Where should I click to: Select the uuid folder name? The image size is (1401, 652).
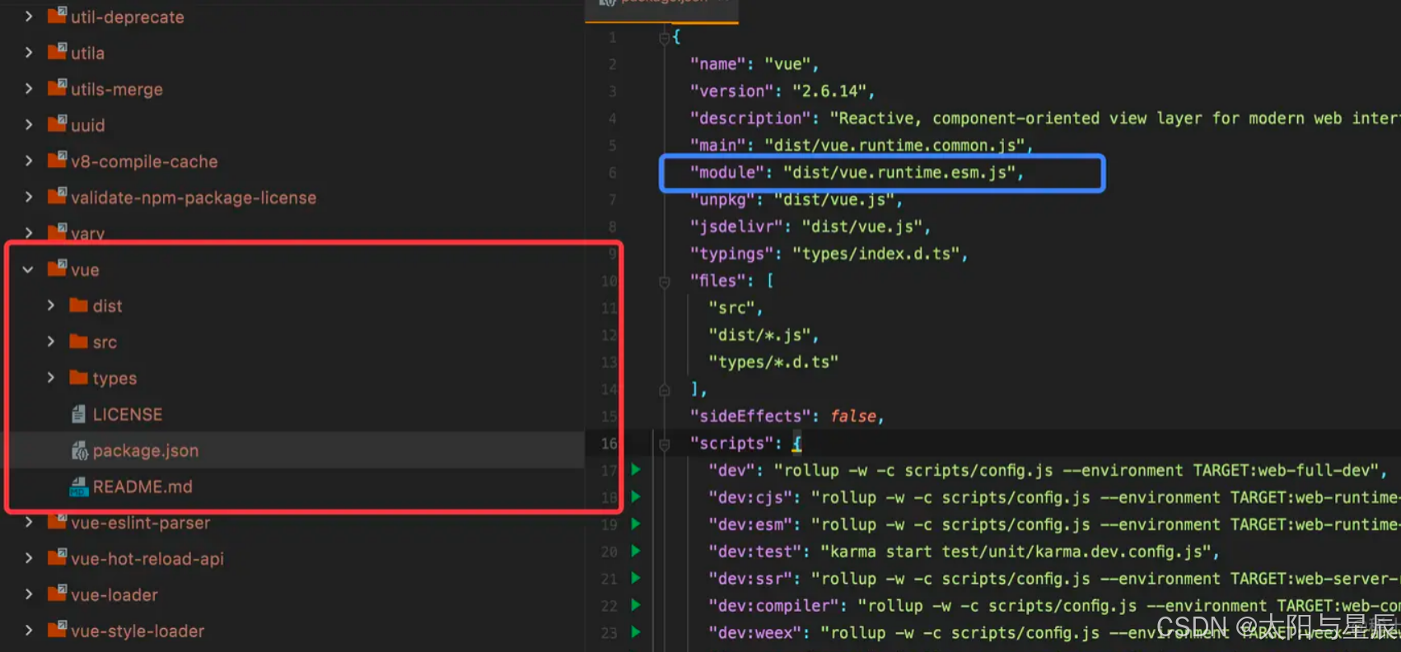pos(87,125)
